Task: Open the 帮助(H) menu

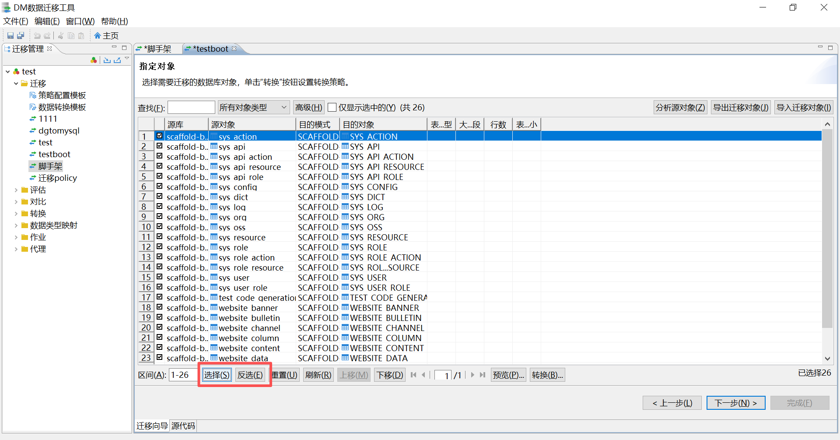Action: (114, 21)
